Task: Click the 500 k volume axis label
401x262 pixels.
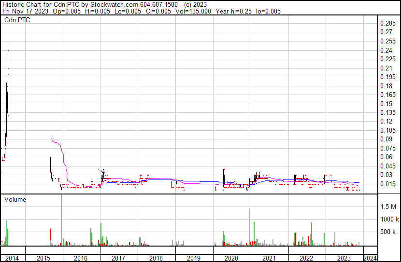Action: tap(388, 232)
